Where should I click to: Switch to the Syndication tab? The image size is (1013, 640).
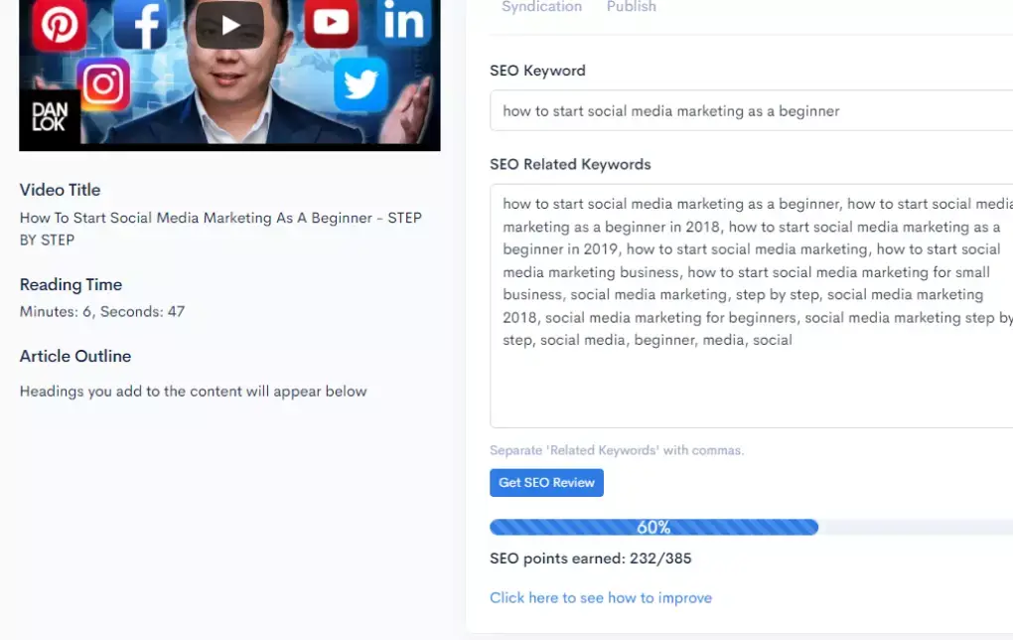click(541, 7)
